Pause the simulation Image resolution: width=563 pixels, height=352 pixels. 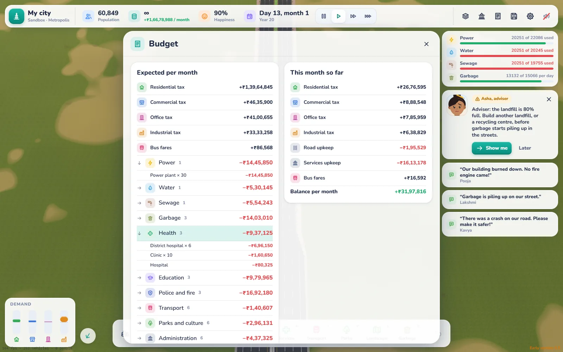(x=324, y=16)
